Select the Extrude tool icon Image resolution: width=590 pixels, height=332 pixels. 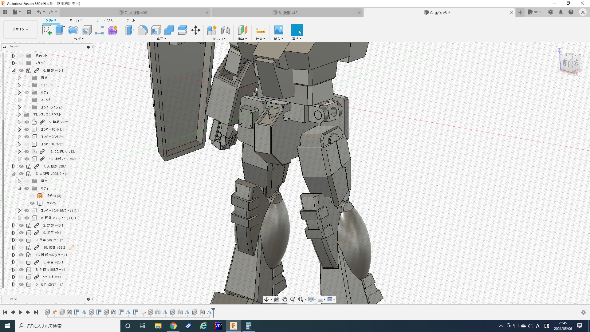[x=60, y=30]
